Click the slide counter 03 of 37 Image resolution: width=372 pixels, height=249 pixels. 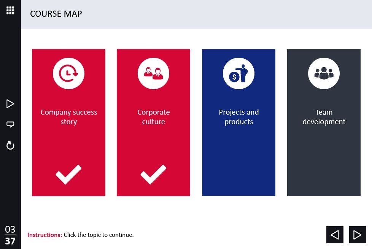pos(10,235)
